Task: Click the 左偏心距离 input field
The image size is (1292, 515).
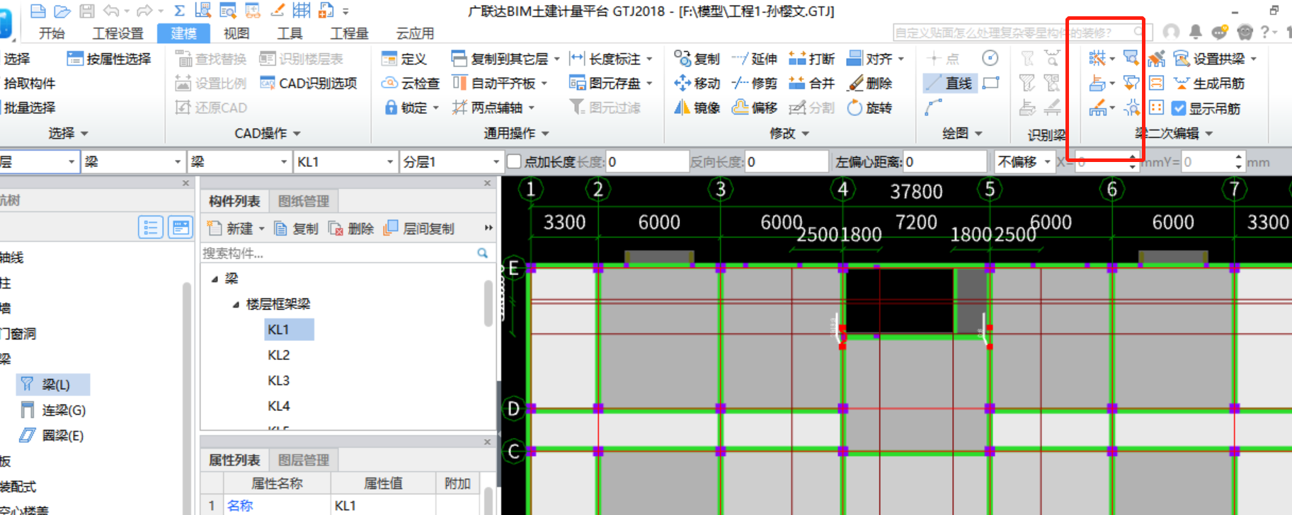Action: point(944,162)
